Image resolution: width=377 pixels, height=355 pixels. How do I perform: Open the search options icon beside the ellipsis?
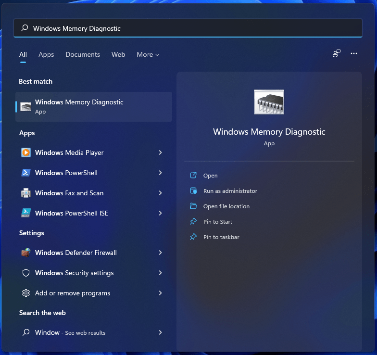[x=337, y=54]
